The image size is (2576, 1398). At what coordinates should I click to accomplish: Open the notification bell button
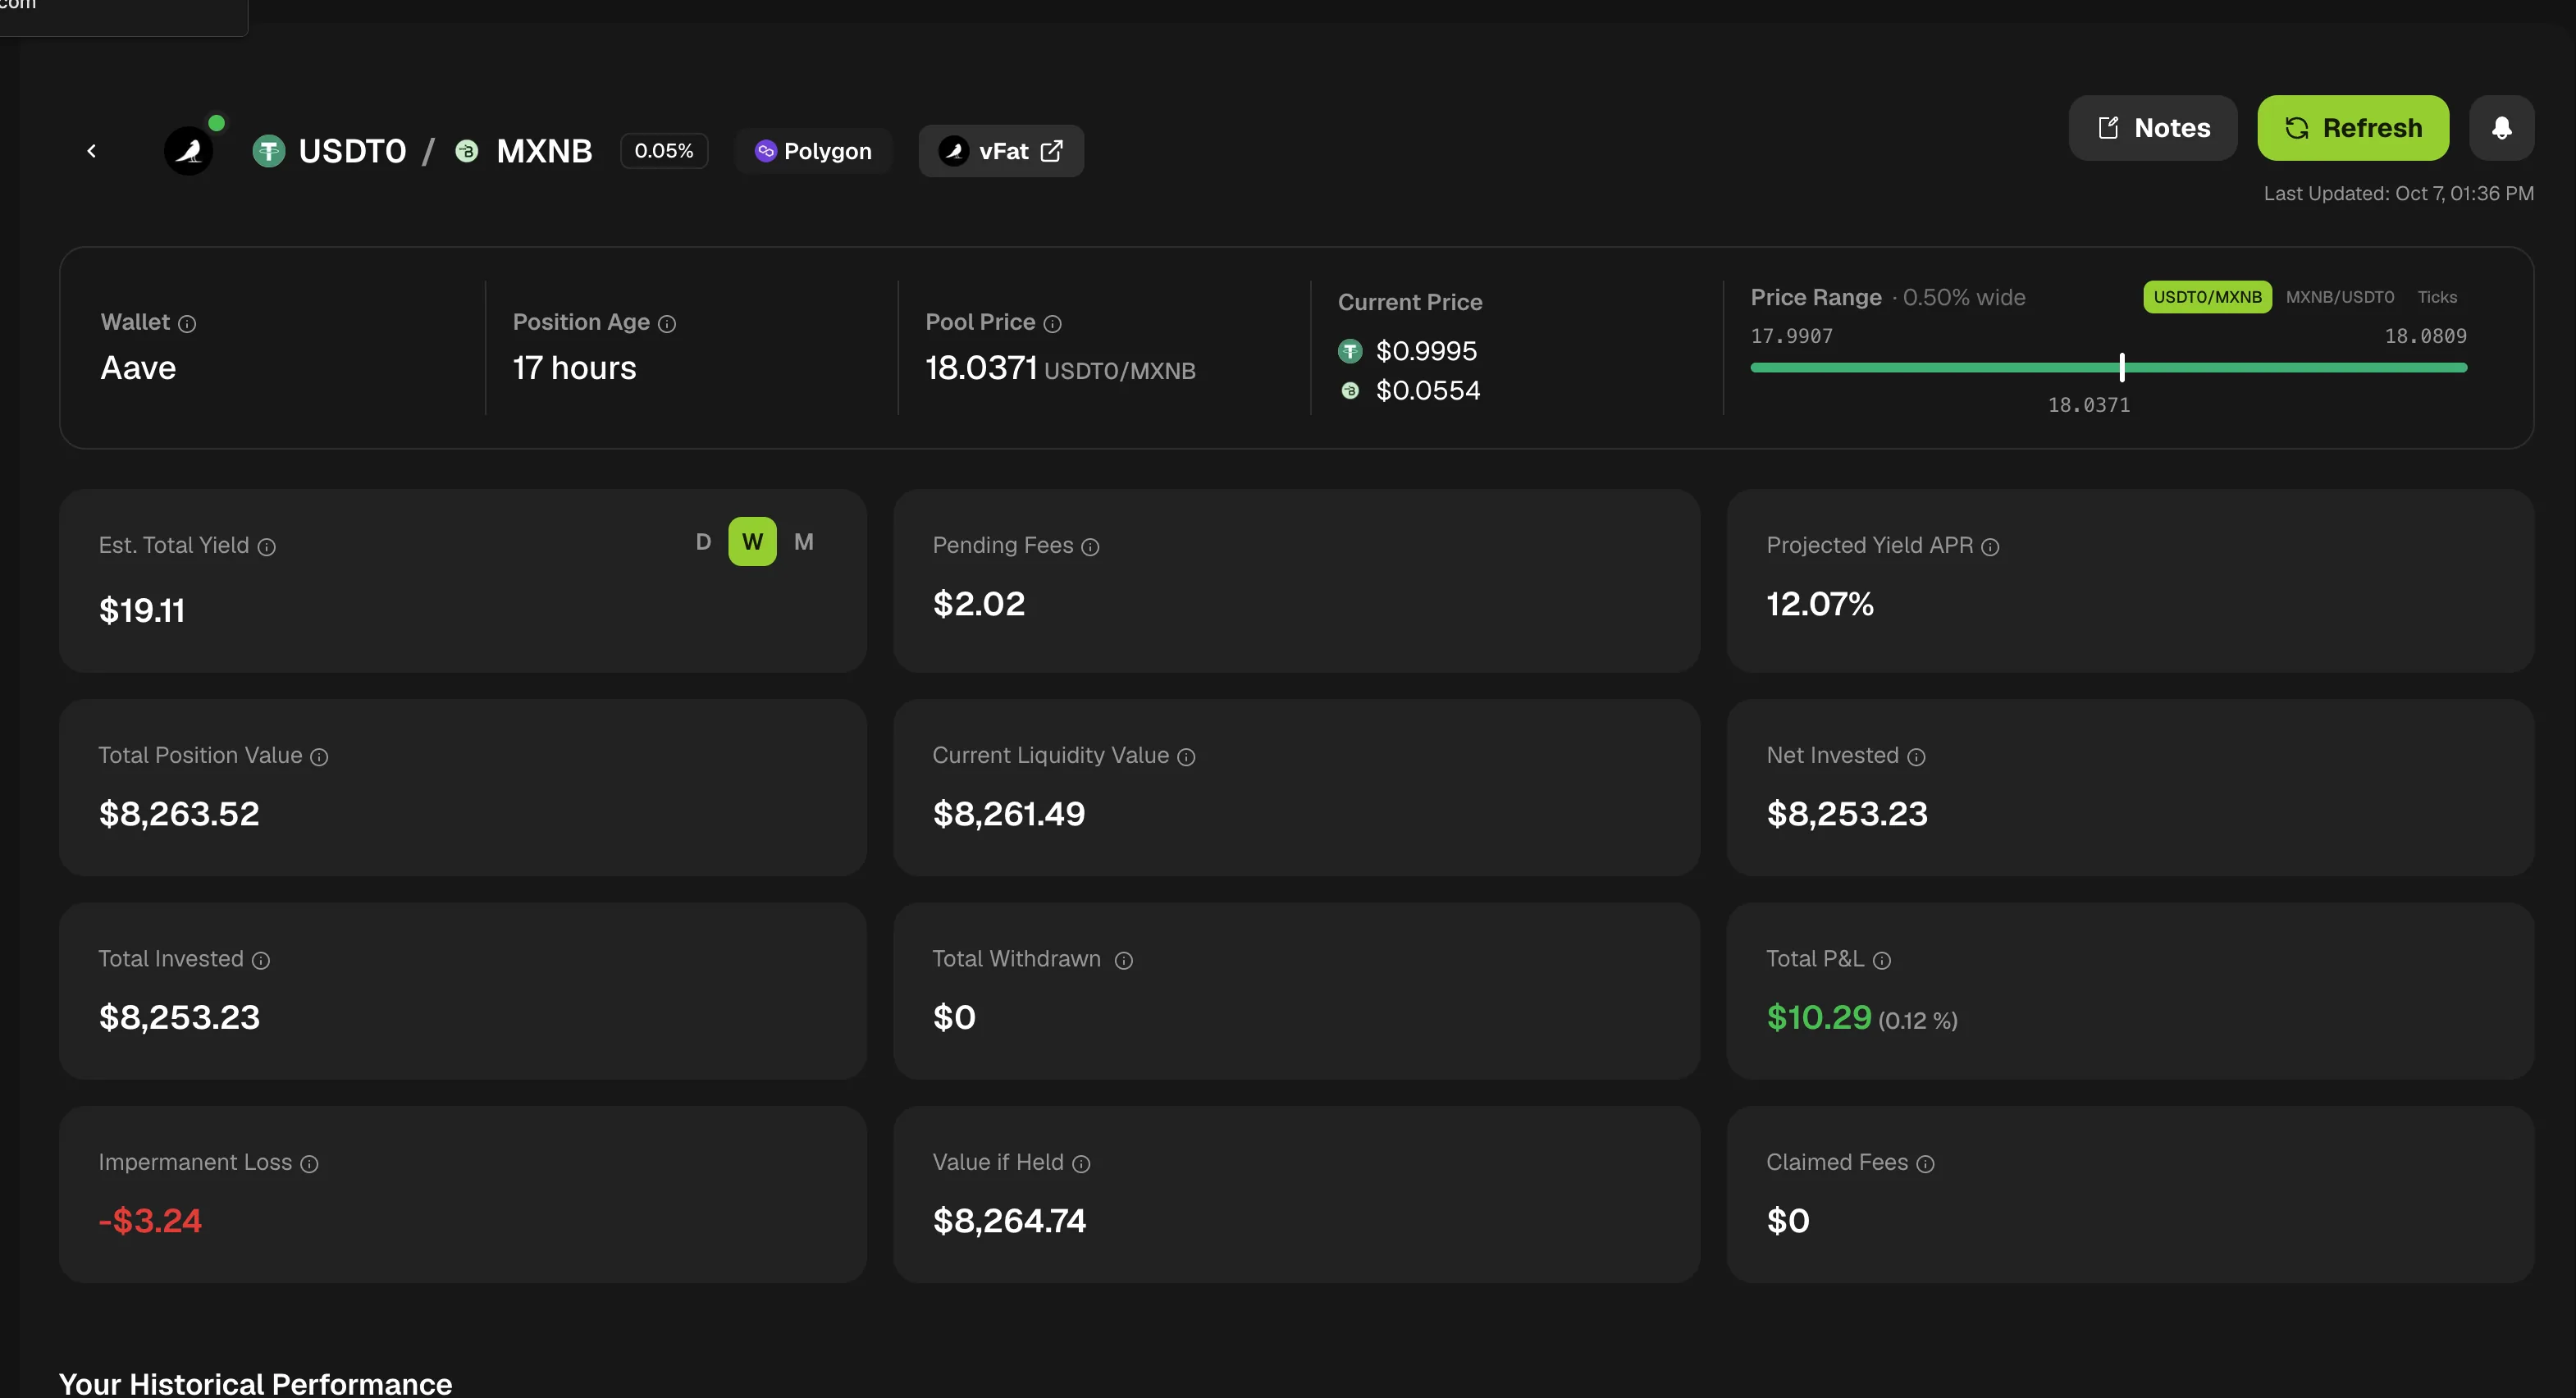(x=2501, y=128)
